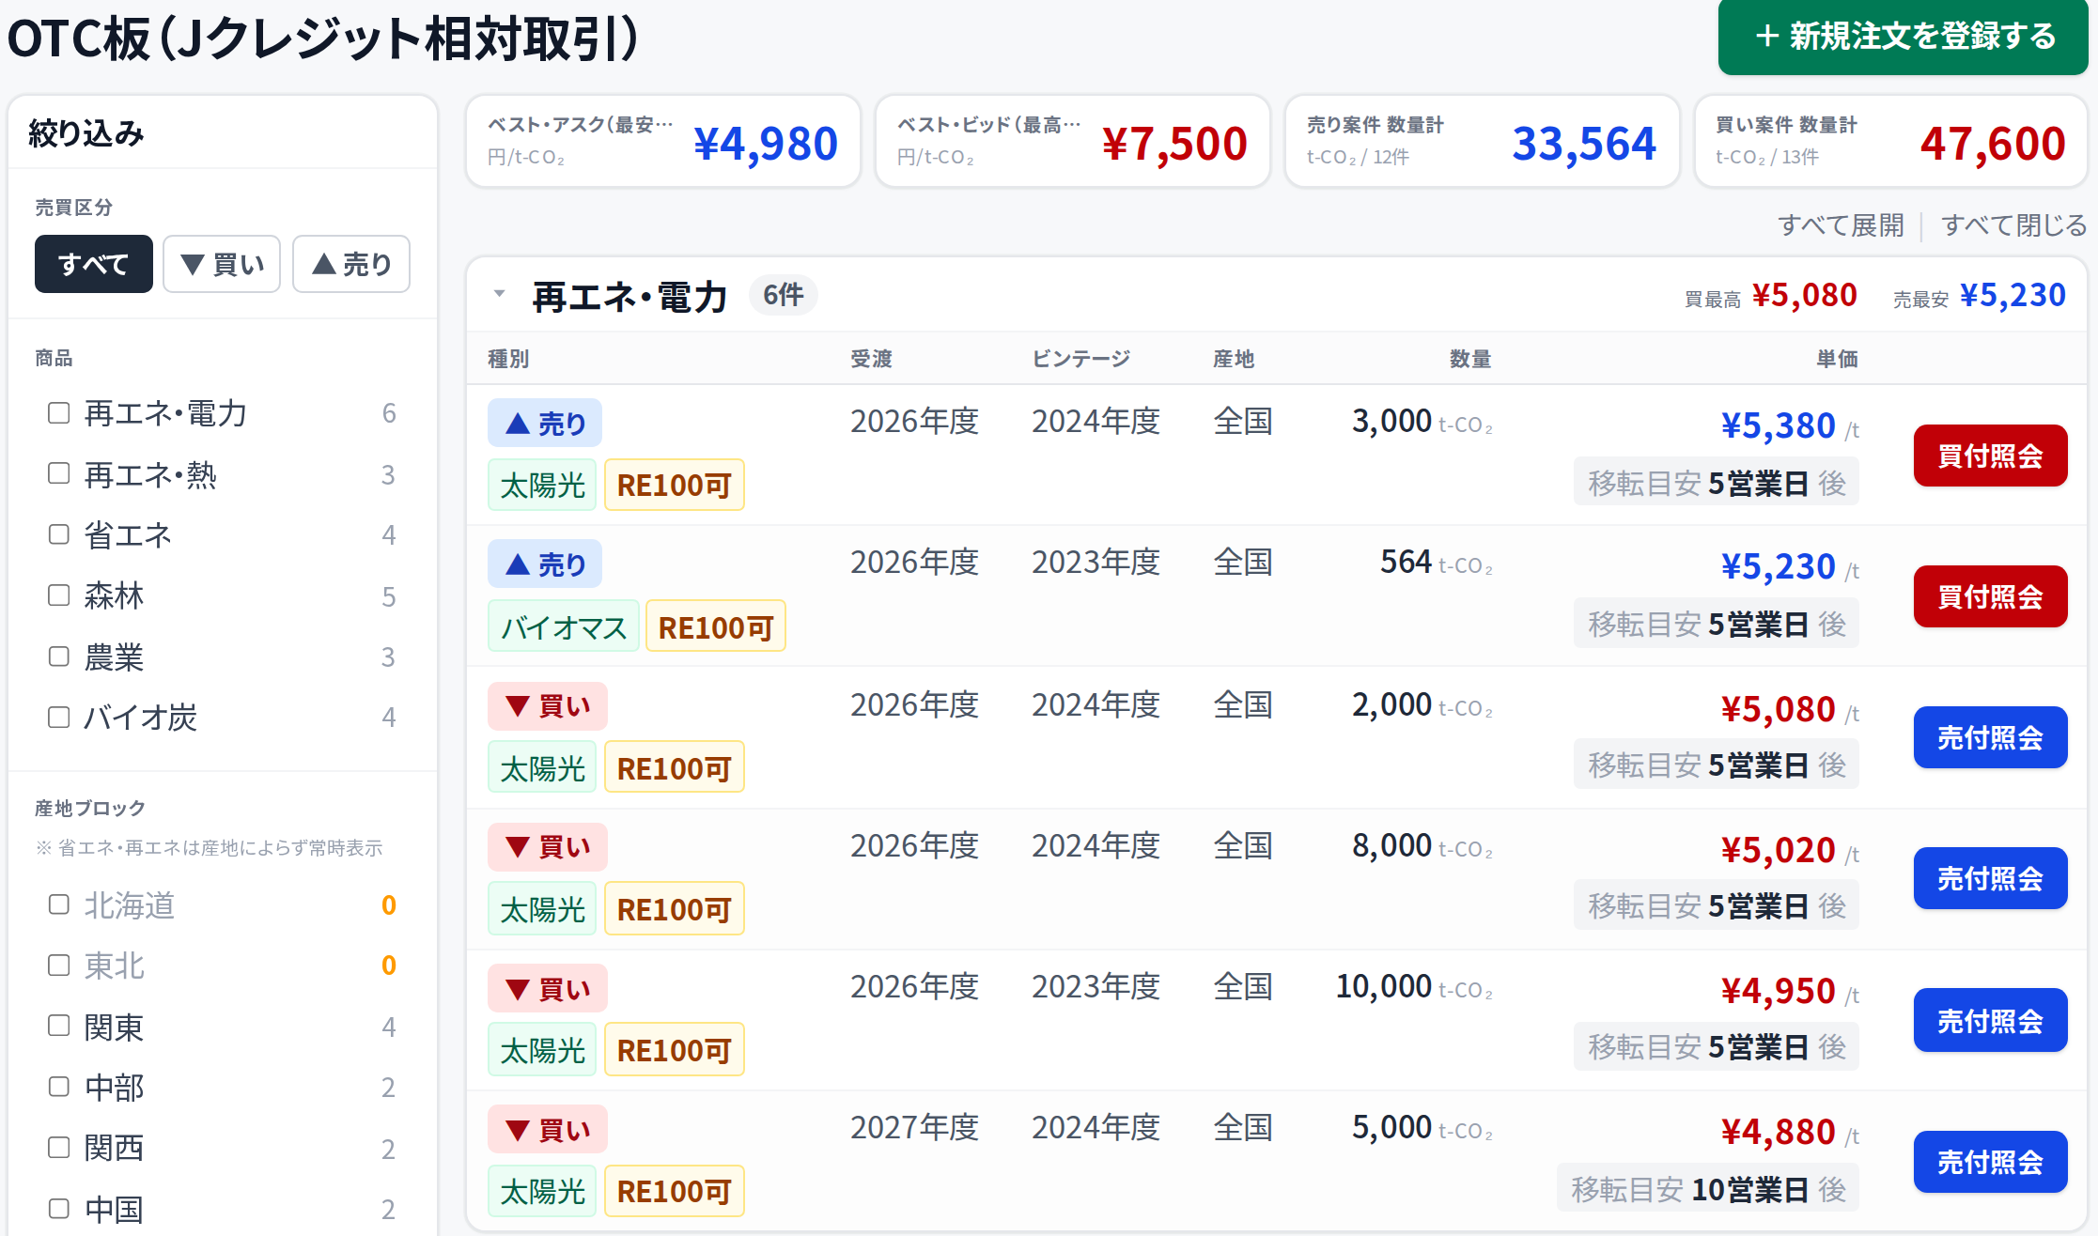Click the 太陽光 tag on the ¥5,380 row
The image size is (2098, 1236).
[x=542, y=486]
